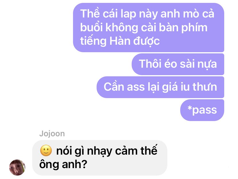Click the word "ass" in the third message

point(136,87)
